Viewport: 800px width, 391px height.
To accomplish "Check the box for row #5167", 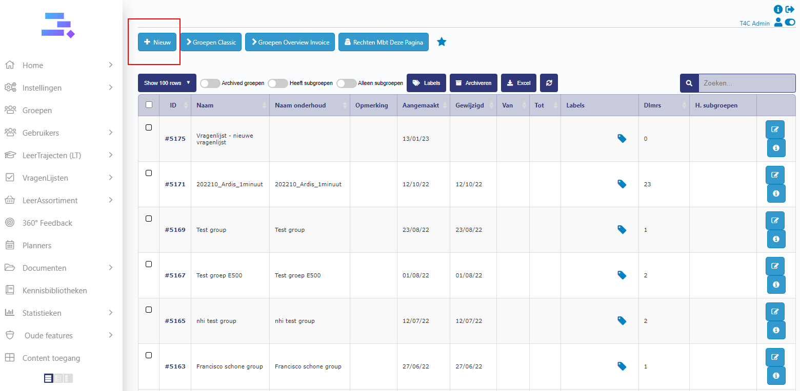I will (149, 264).
